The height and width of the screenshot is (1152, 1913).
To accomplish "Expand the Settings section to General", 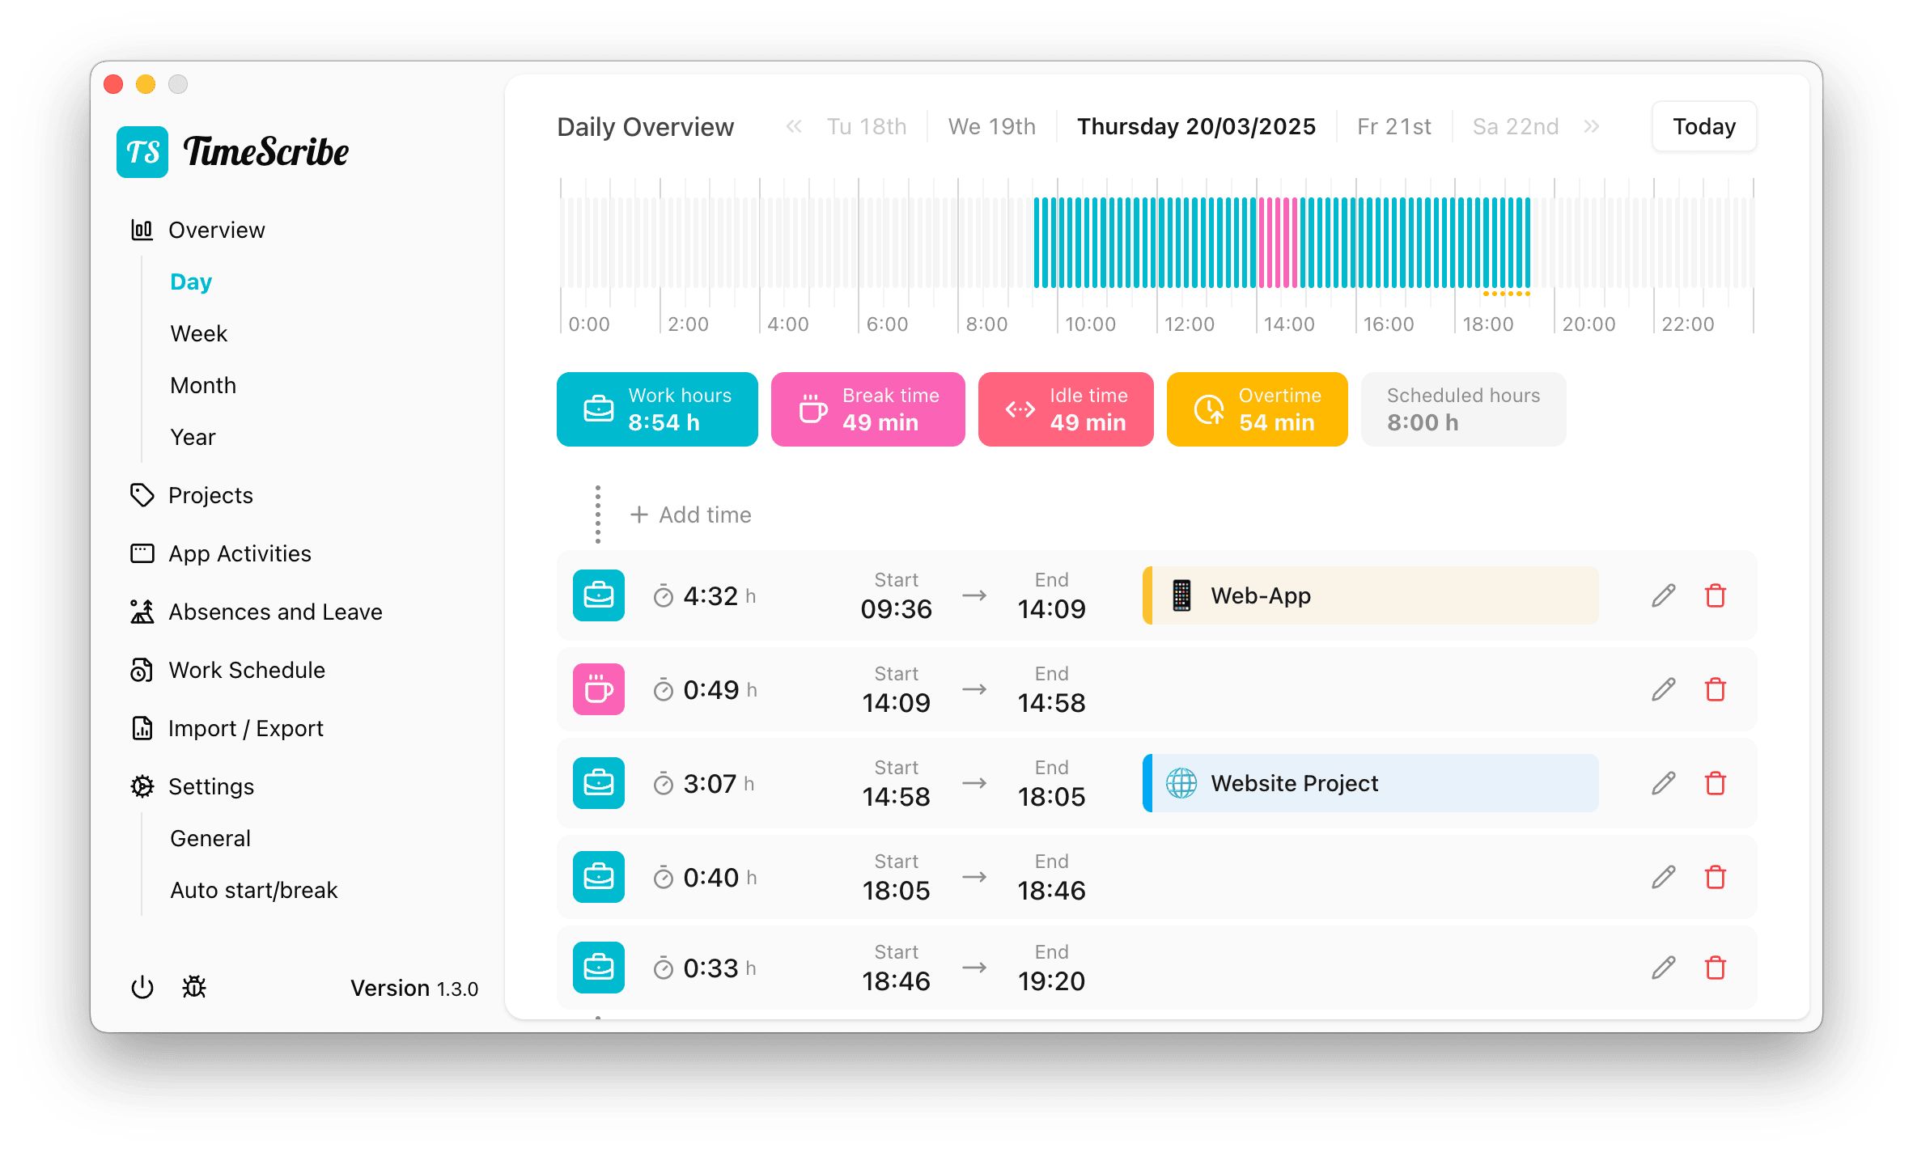I will [210, 838].
